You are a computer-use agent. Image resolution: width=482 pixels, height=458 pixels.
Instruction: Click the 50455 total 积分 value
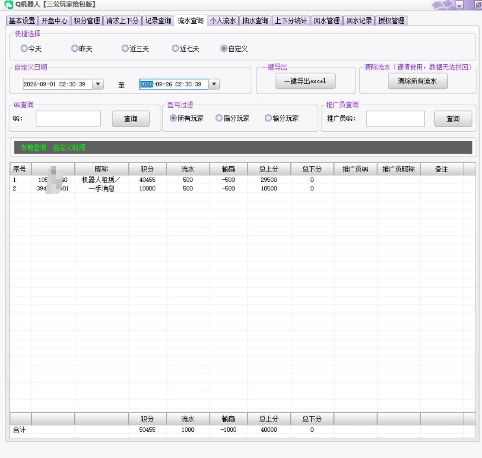147,430
